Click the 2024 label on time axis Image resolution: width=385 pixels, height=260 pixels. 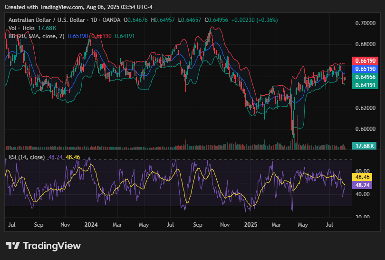coord(91,225)
